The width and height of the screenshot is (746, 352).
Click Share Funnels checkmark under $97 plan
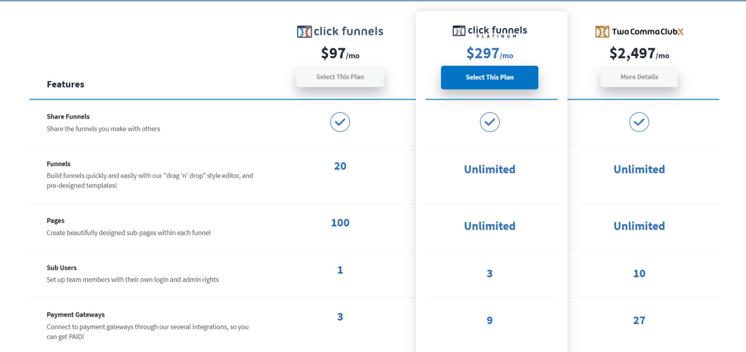pos(340,122)
